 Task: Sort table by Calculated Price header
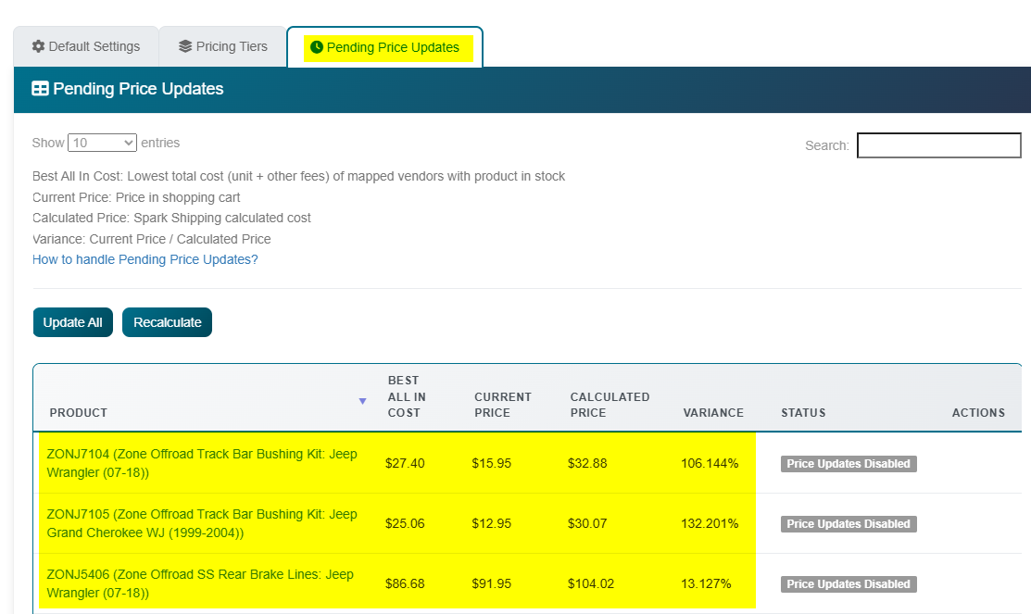[610, 405]
